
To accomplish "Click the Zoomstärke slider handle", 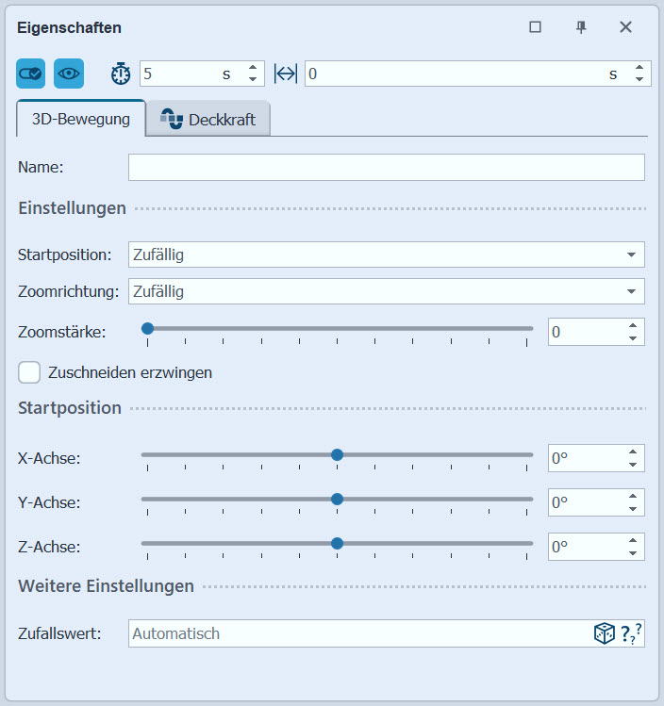I will (x=148, y=328).
